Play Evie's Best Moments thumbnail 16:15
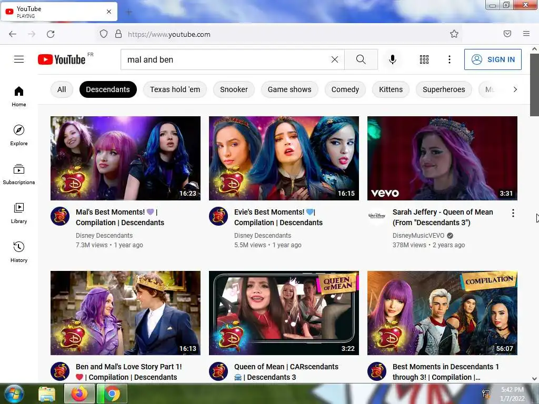 284,158
